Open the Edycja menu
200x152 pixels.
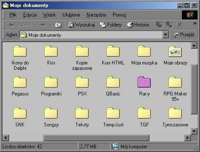click(30, 15)
